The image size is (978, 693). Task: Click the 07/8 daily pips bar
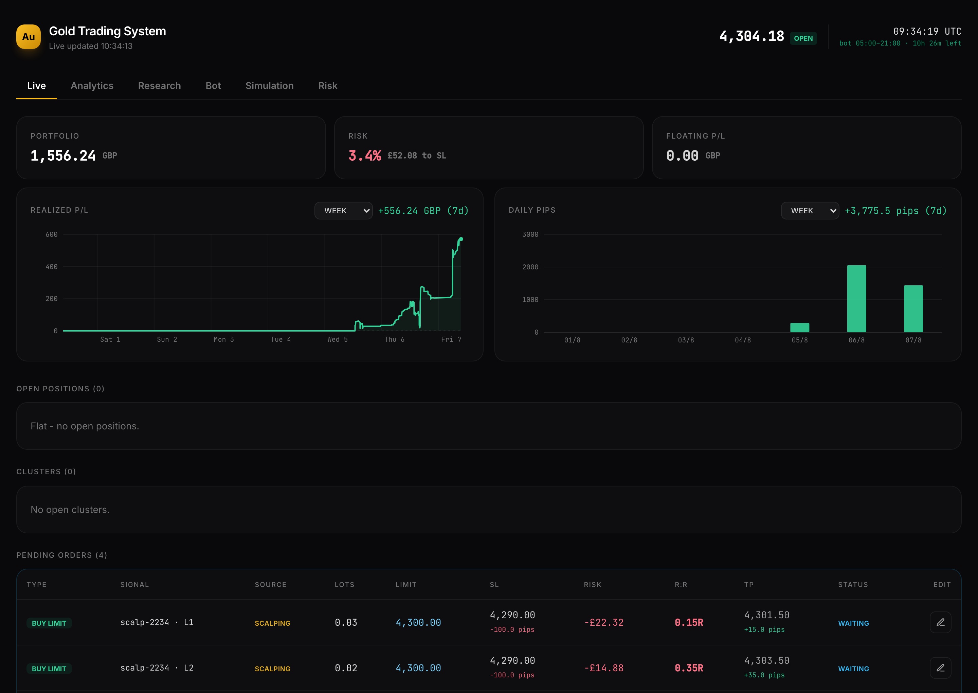pos(913,309)
